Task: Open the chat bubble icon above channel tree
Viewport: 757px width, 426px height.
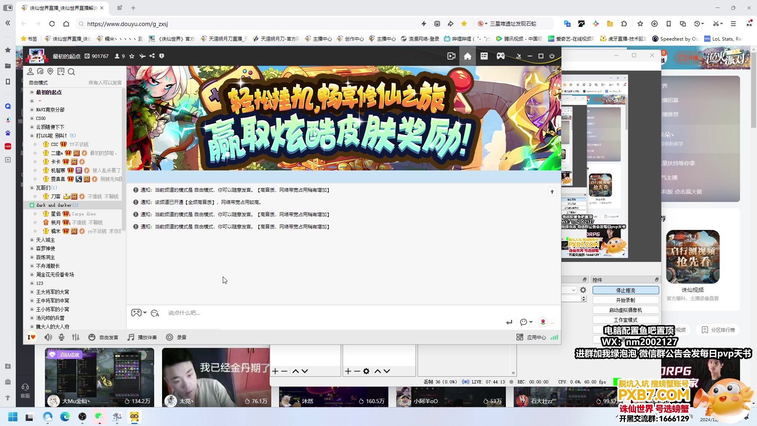Action: coord(40,71)
